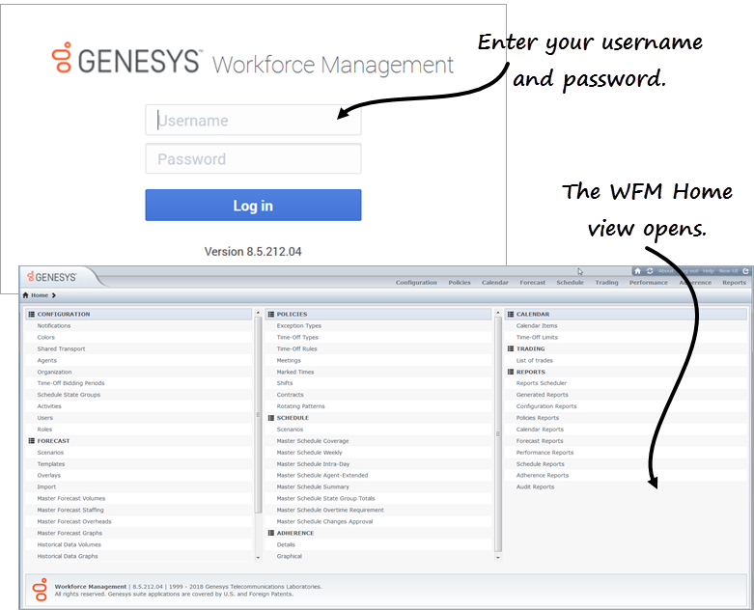
Task: Open Users under Configuration
Action: [x=45, y=418]
